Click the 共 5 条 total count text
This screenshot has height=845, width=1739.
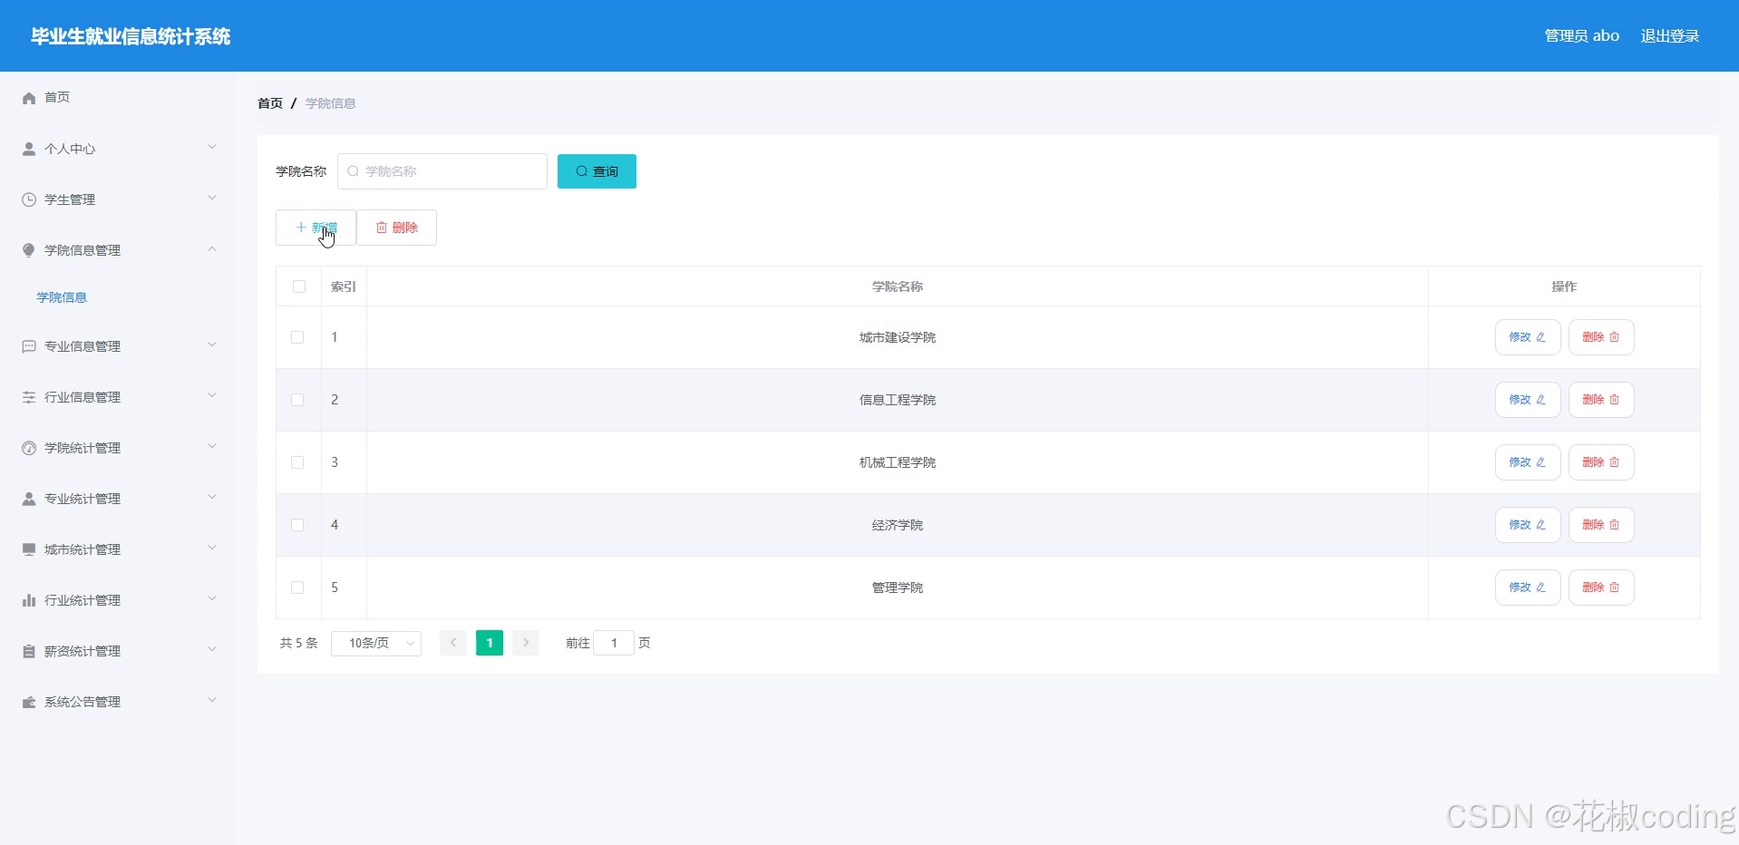pos(299,643)
